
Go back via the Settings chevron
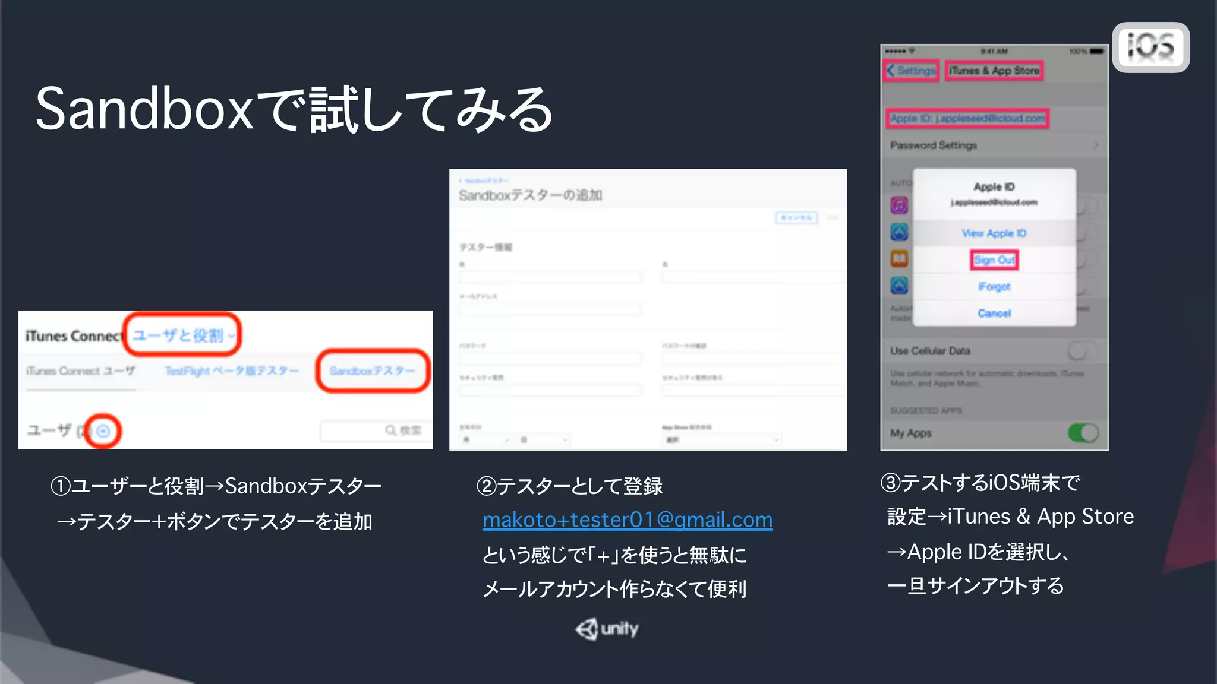click(x=911, y=71)
